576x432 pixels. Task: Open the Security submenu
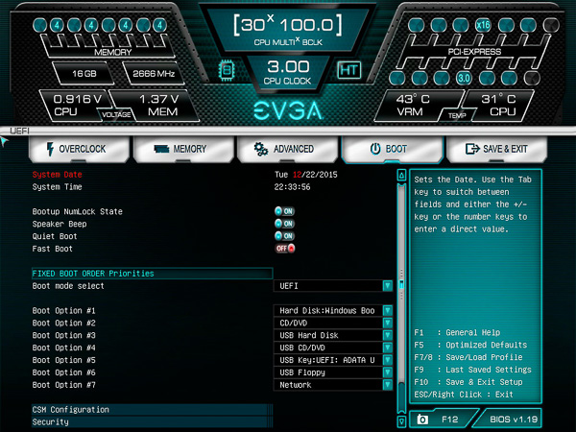point(152,422)
